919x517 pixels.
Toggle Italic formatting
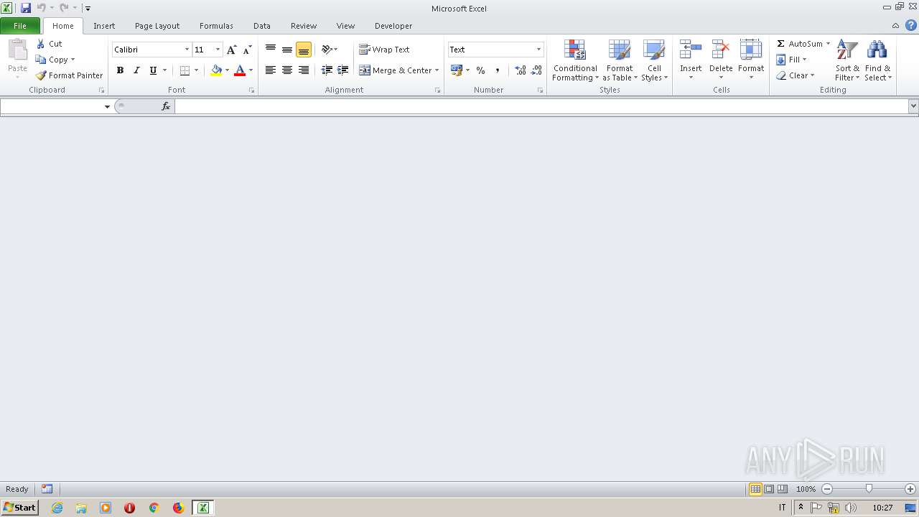coord(136,70)
